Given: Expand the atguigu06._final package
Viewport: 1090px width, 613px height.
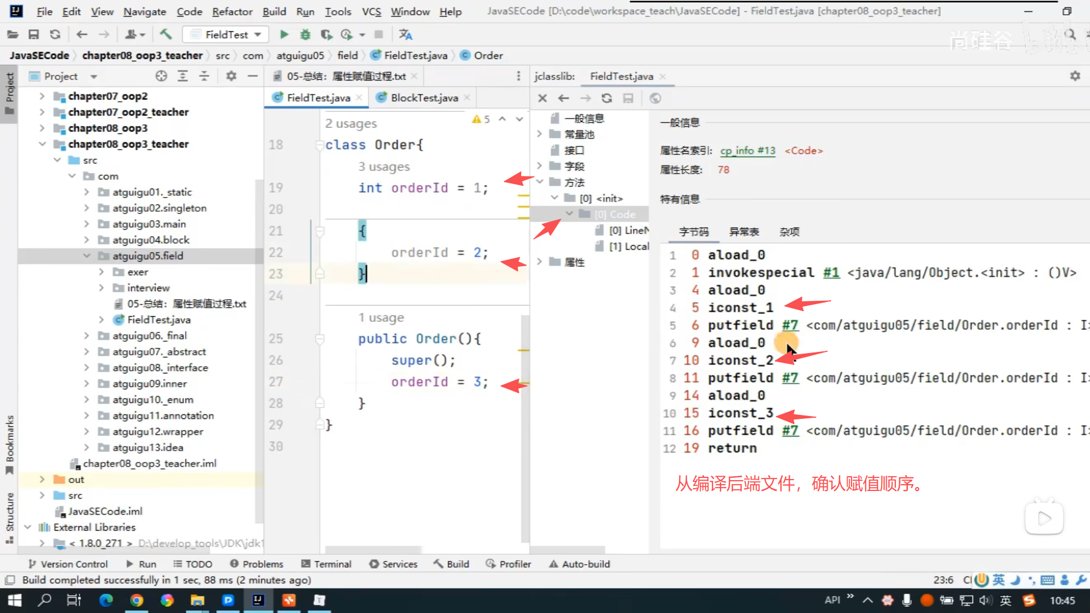Looking at the screenshot, I should pyautogui.click(x=86, y=336).
